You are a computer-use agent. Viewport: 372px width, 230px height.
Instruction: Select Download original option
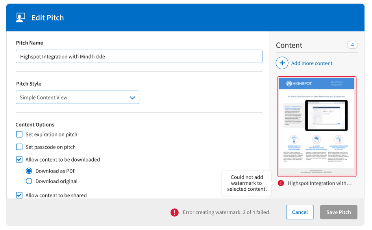point(29,181)
